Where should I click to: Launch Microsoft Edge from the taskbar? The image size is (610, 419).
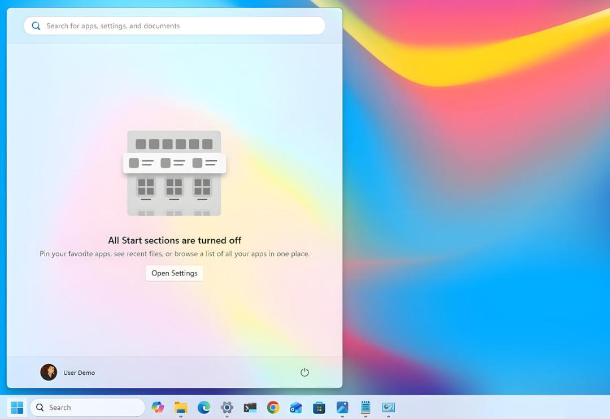203,407
